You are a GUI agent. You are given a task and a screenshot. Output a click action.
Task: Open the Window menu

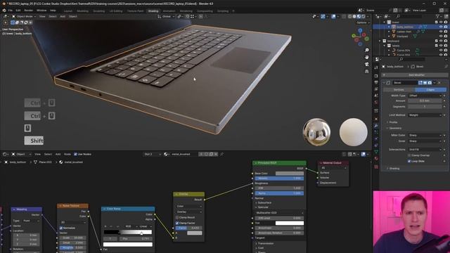click(x=41, y=11)
